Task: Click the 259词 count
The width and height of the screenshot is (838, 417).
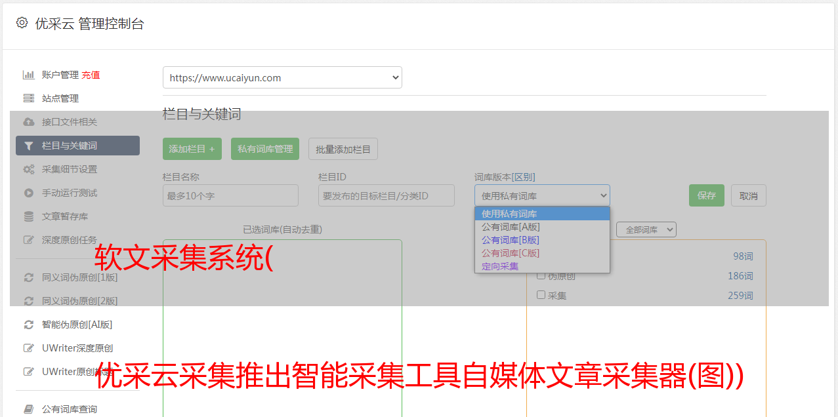Action: 740,296
